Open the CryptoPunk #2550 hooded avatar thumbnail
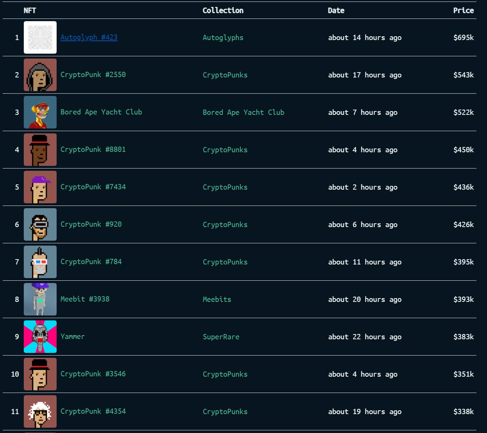The width and height of the screenshot is (487, 433). click(40, 75)
